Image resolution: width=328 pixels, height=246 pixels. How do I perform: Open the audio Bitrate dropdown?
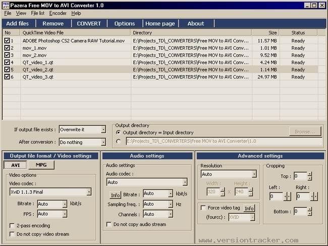(x=171, y=193)
